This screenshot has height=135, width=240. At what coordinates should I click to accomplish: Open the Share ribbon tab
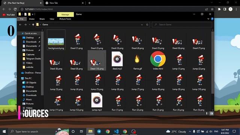(x=42, y=19)
